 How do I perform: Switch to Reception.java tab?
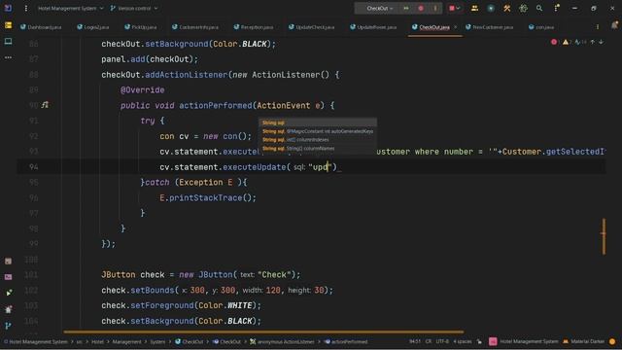[x=254, y=27]
